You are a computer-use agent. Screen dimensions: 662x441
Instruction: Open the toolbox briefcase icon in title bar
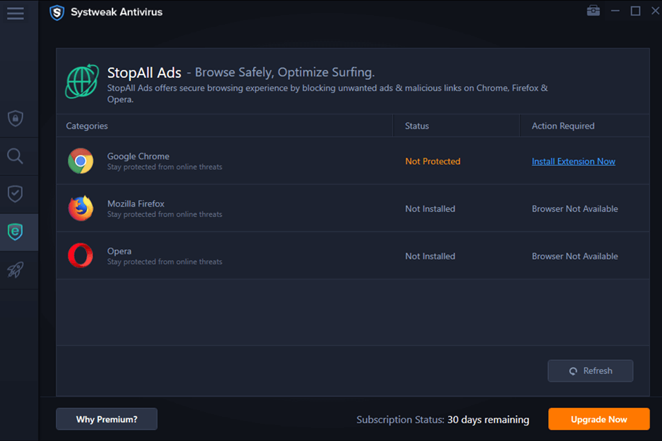[593, 10]
